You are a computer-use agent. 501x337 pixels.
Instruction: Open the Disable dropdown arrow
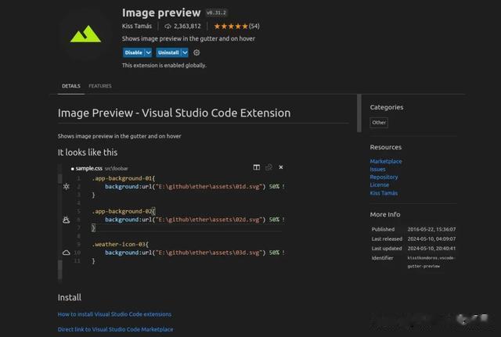pos(149,52)
